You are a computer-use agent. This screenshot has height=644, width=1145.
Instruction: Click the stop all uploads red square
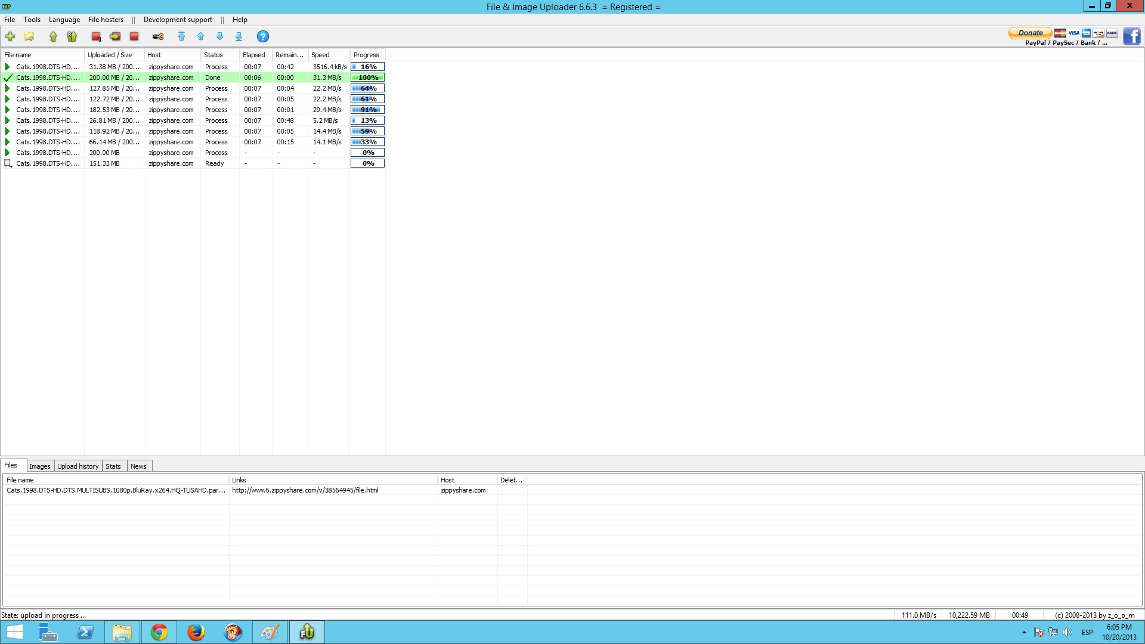coord(134,37)
